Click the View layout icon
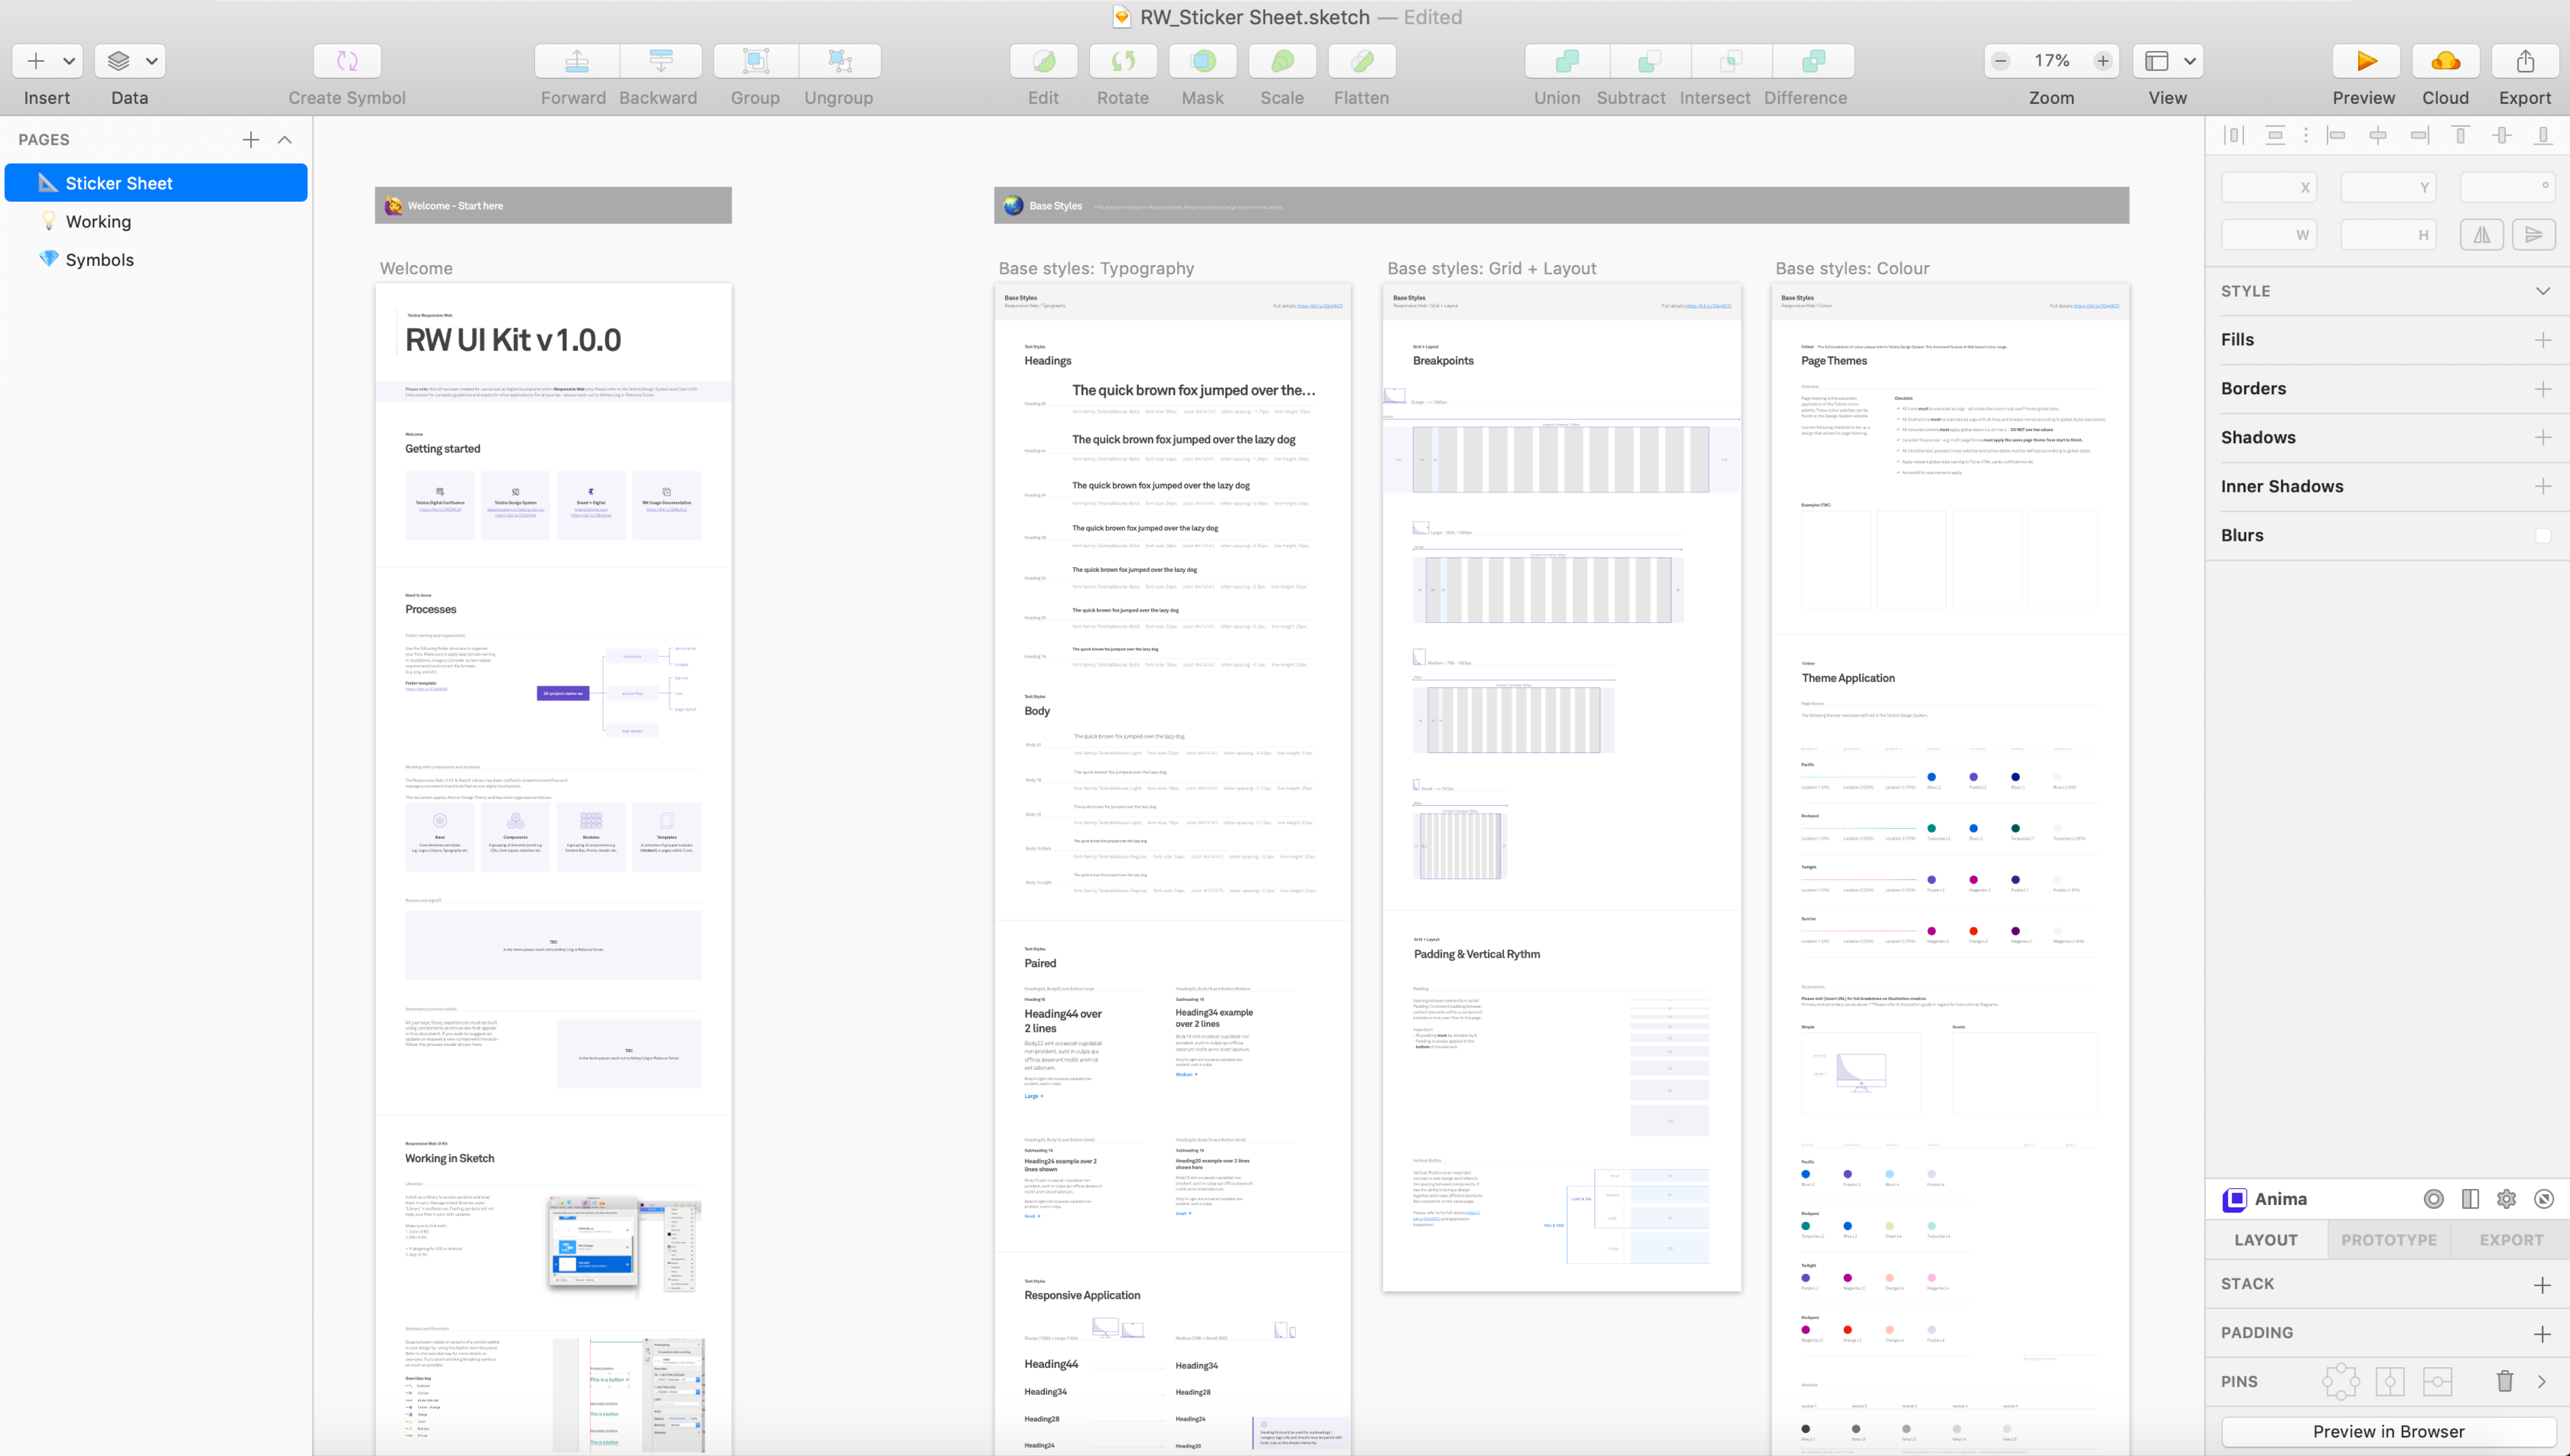 point(2157,61)
